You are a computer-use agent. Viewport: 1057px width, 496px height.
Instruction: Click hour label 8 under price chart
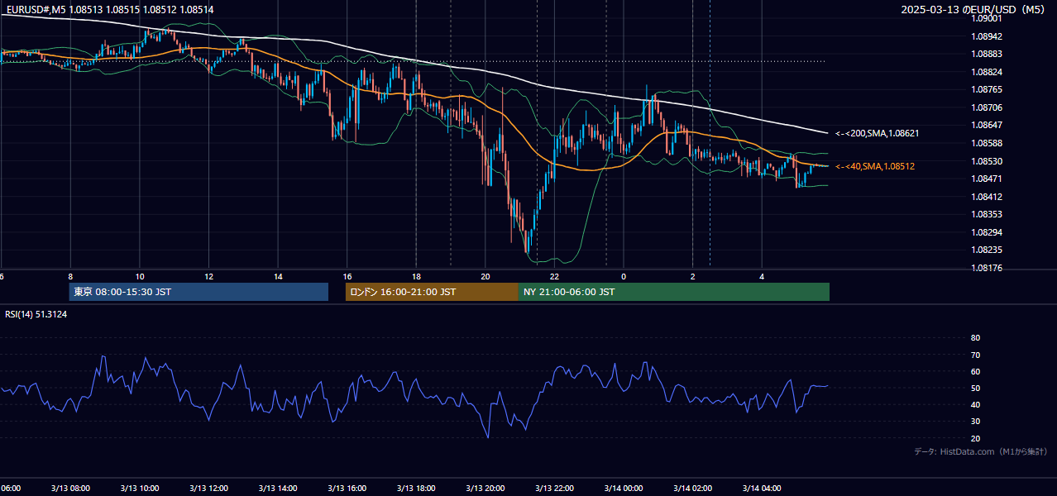click(70, 276)
